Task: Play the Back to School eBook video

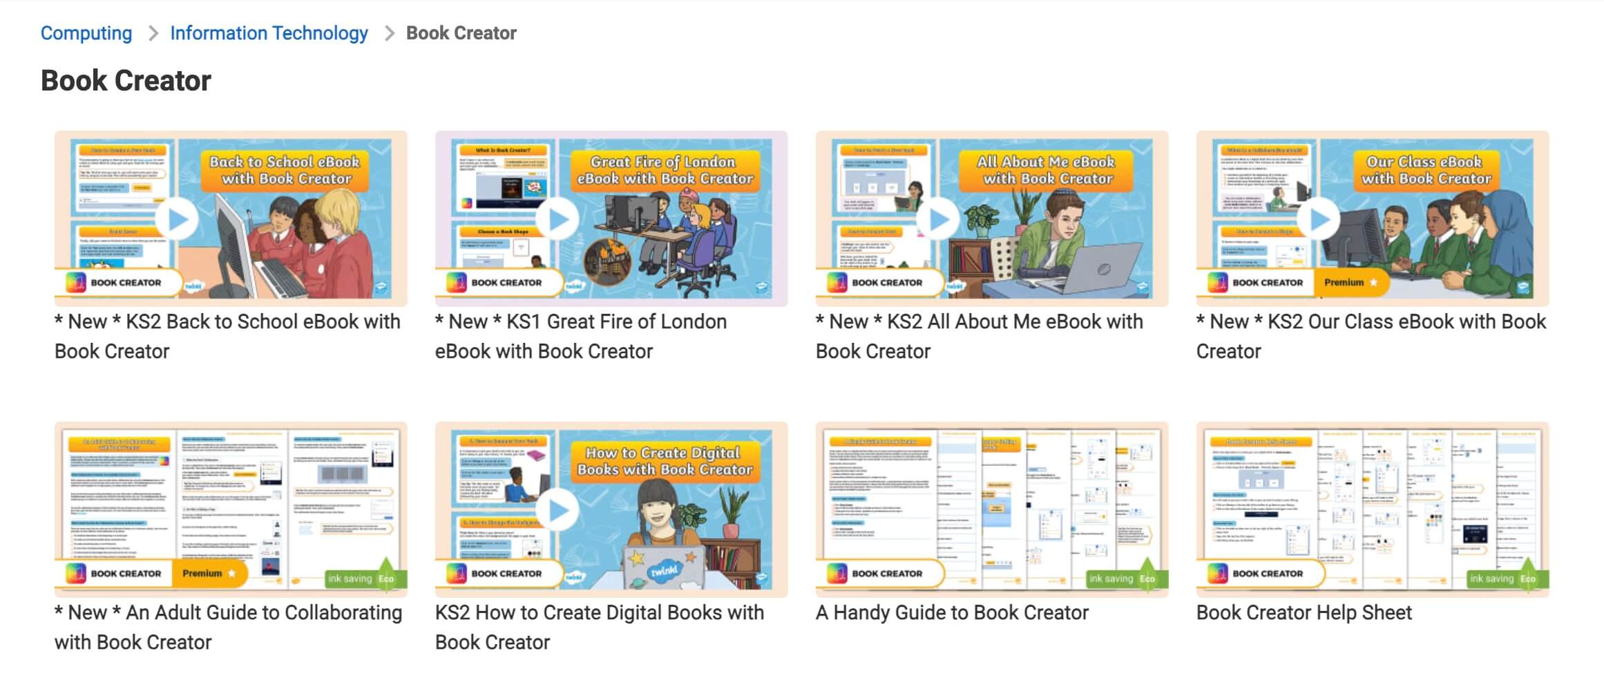Action: pyautogui.click(x=177, y=219)
